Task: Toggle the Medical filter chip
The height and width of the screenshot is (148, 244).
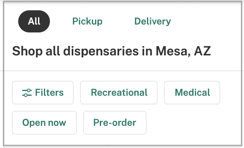Action: pyautogui.click(x=192, y=93)
